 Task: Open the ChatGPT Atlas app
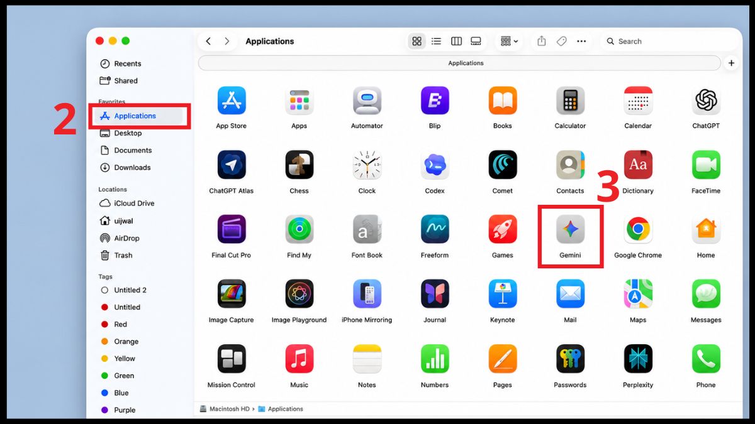click(231, 165)
